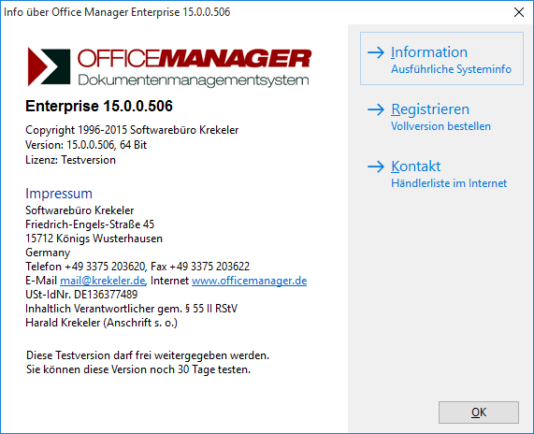Click the '30 Tage testen' trial notice text
The width and height of the screenshot is (534, 434).
214,369
